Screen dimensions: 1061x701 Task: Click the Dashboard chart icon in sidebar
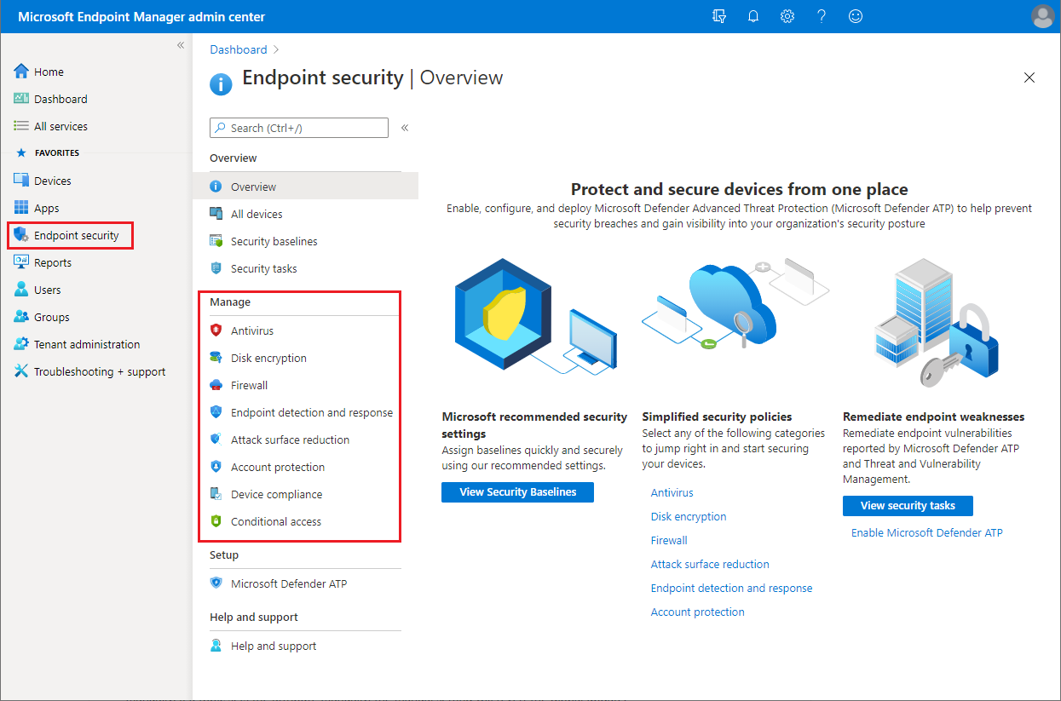(x=21, y=99)
